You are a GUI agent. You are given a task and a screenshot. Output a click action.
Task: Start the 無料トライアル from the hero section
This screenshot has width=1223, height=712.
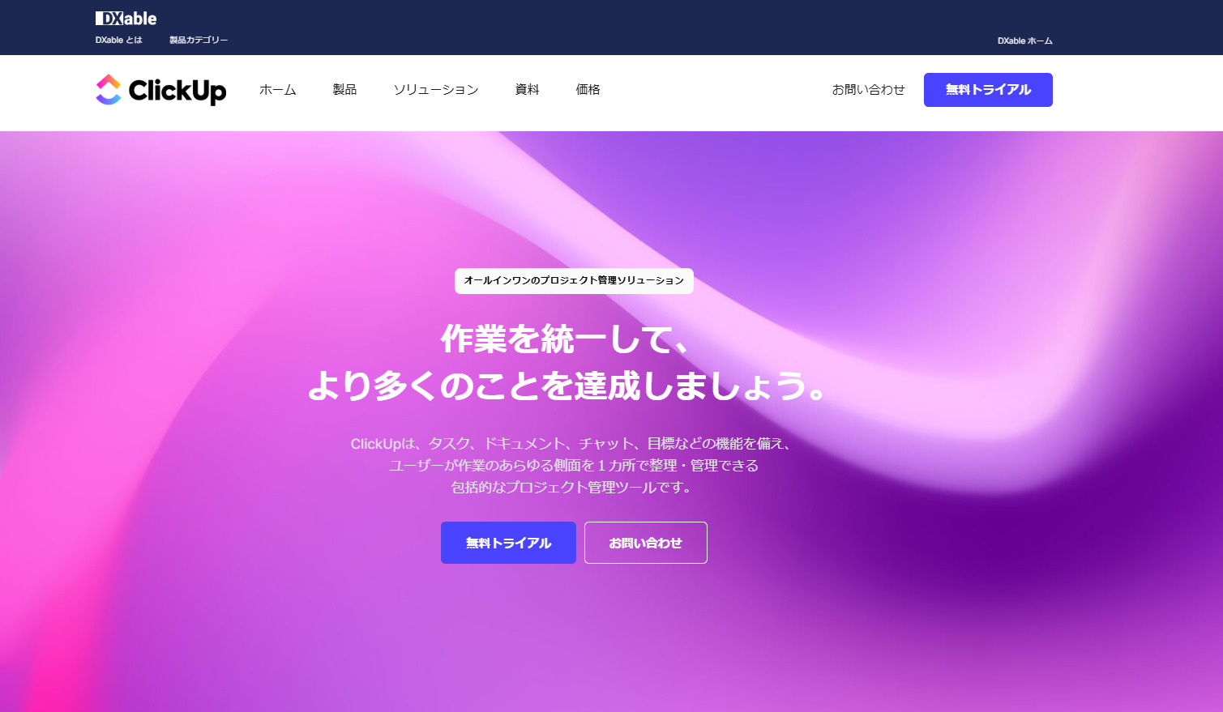click(x=508, y=543)
